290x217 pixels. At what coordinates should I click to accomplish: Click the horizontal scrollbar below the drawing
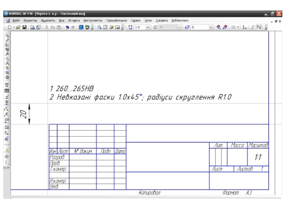[145, 199]
